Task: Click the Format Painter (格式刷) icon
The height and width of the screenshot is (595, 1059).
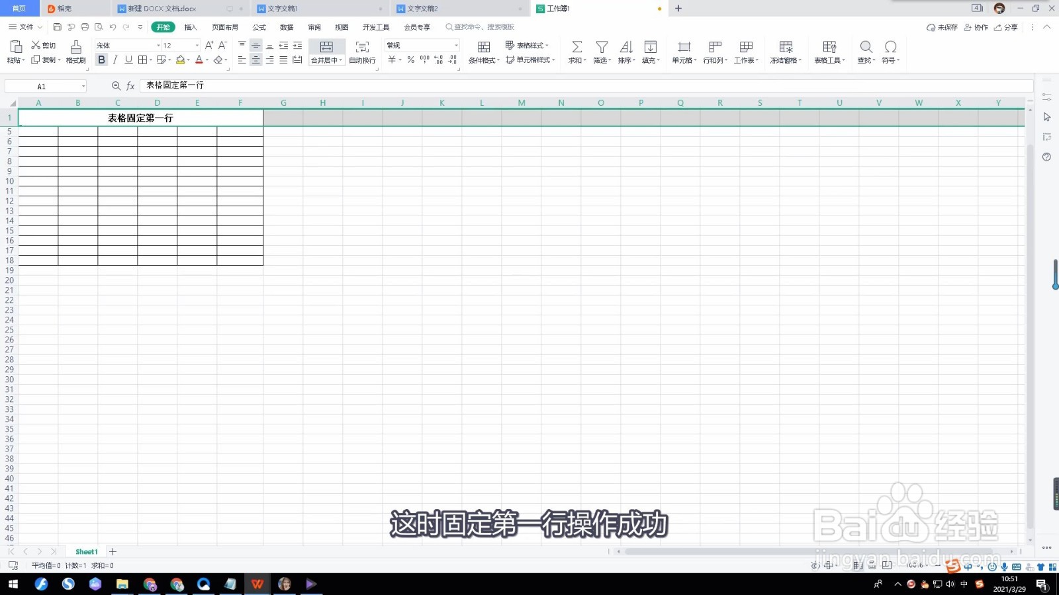Action: 76,47
